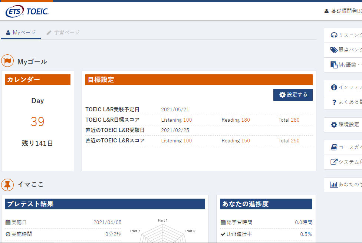
Task: Click the tags icon for 弱点バンク
Action: (334, 50)
